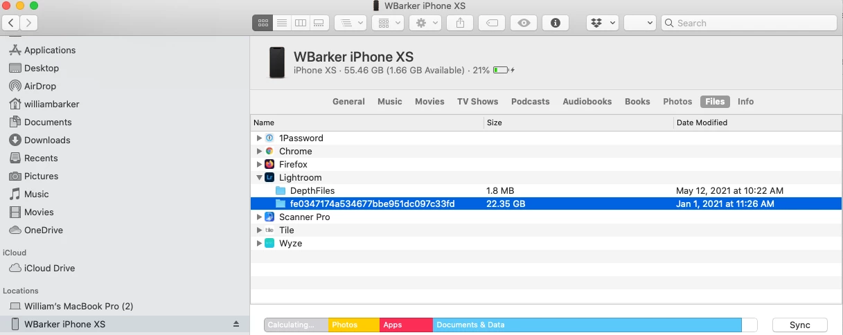
Task: Click the 1Password app icon
Action: pyautogui.click(x=269, y=138)
